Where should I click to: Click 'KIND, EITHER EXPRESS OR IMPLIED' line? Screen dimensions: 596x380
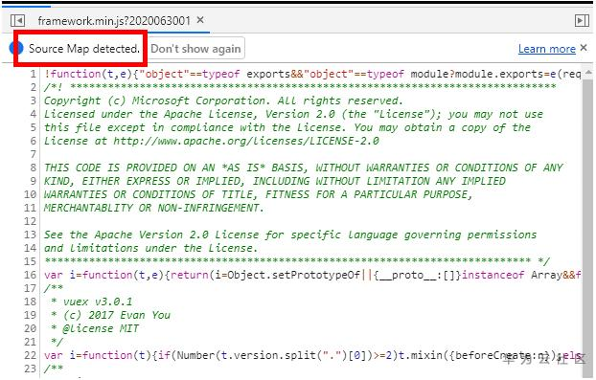coord(275,181)
